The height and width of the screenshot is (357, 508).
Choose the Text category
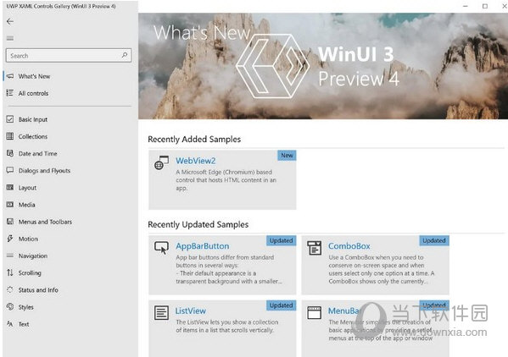point(69,324)
